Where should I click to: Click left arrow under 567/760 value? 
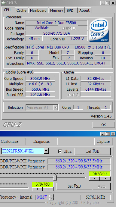[94, 179]
